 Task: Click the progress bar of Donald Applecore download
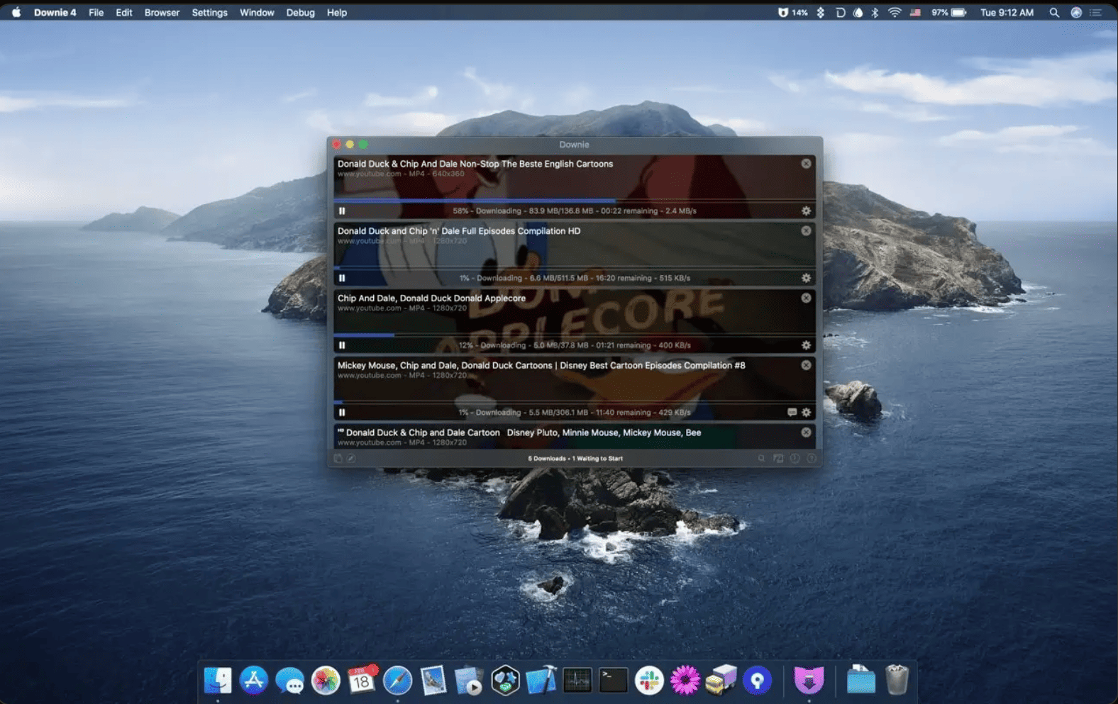[575, 335]
